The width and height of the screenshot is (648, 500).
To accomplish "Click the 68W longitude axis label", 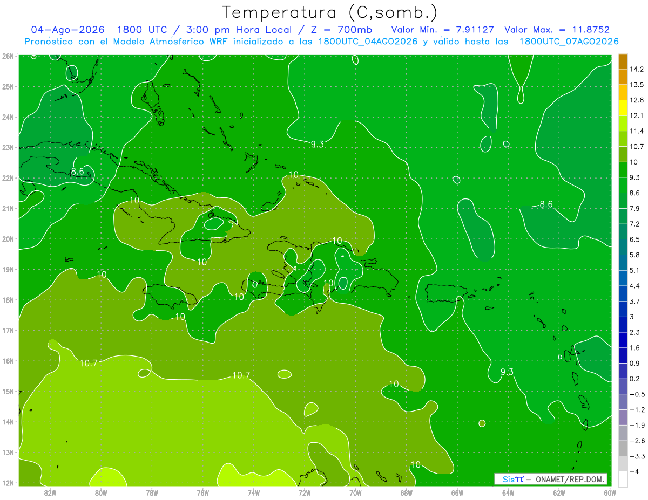I will tap(406, 492).
